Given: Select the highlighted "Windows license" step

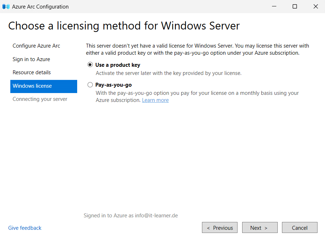Looking at the screenshot, I should [32, 86].
